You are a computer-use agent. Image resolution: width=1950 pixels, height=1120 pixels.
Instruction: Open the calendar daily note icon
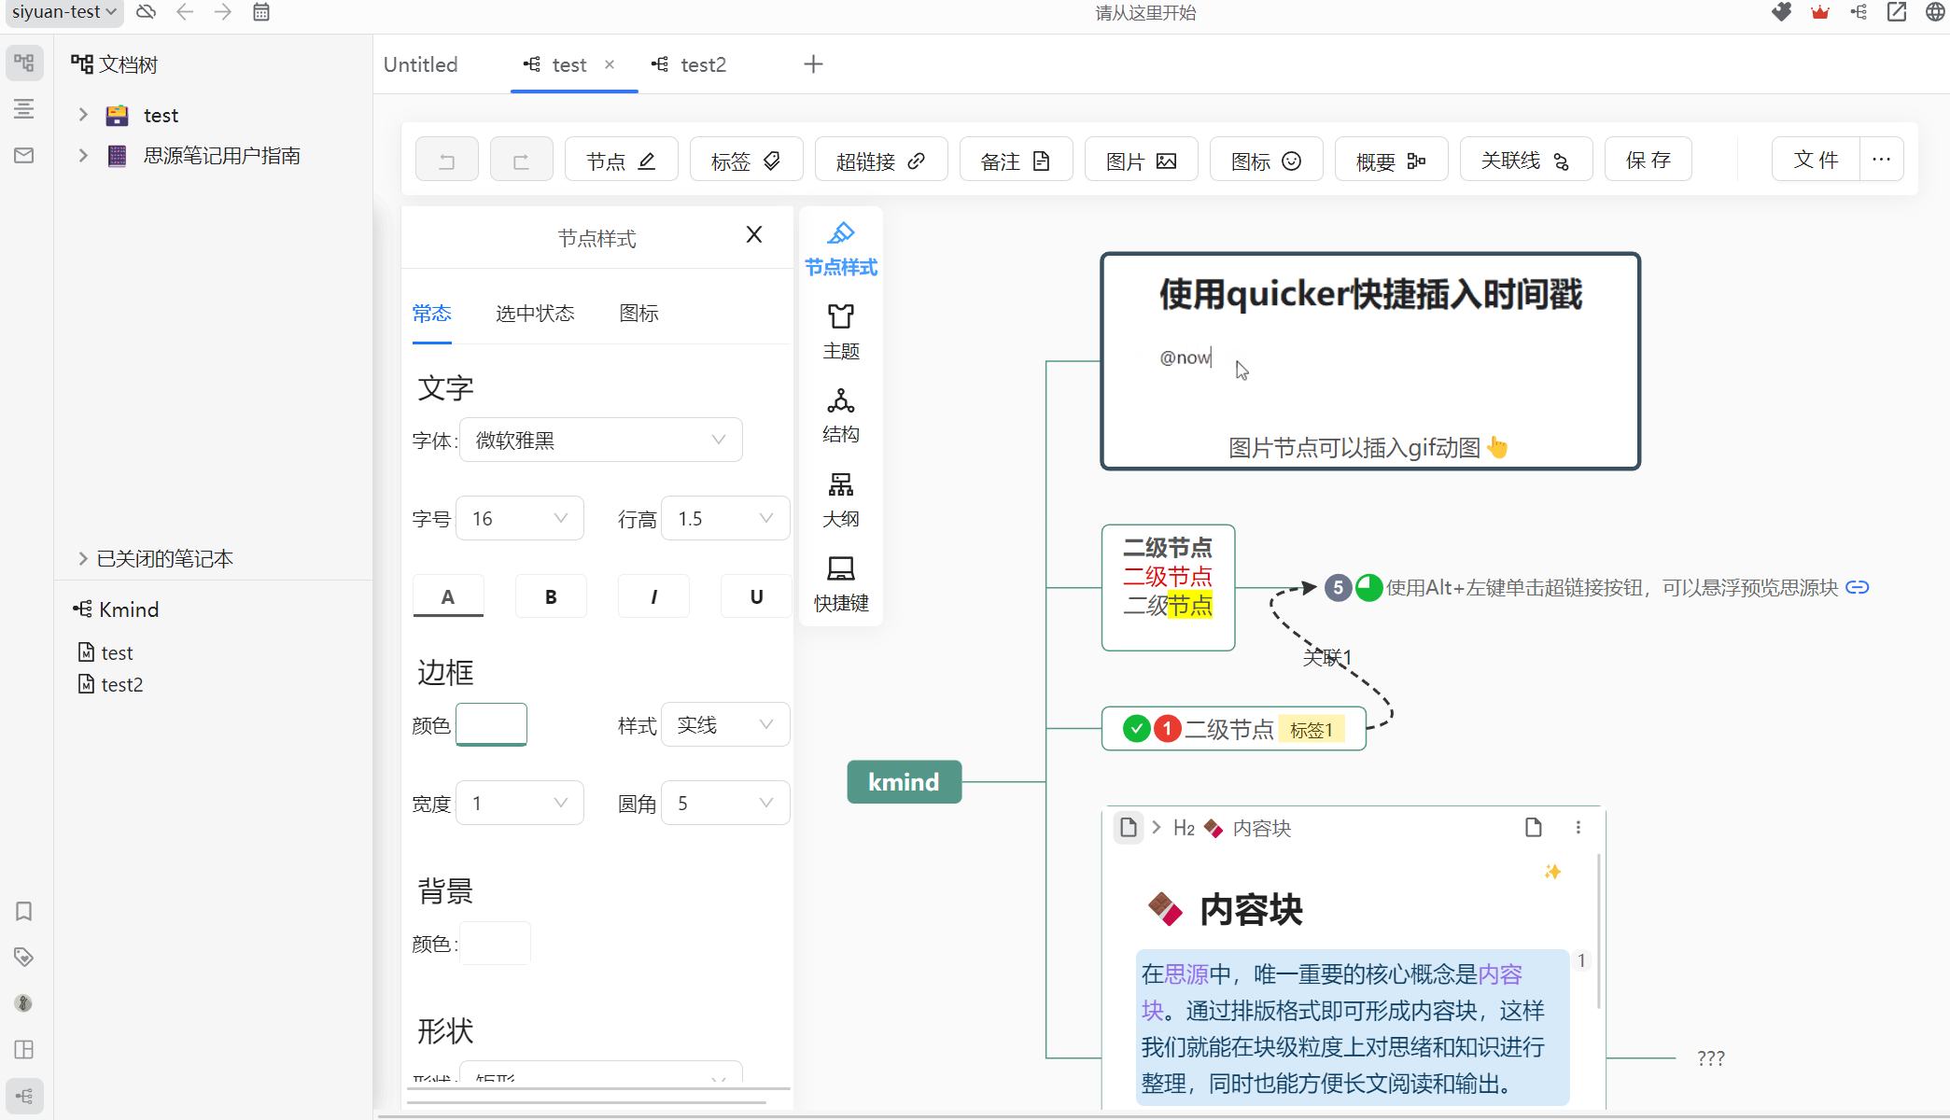point(261,12)
